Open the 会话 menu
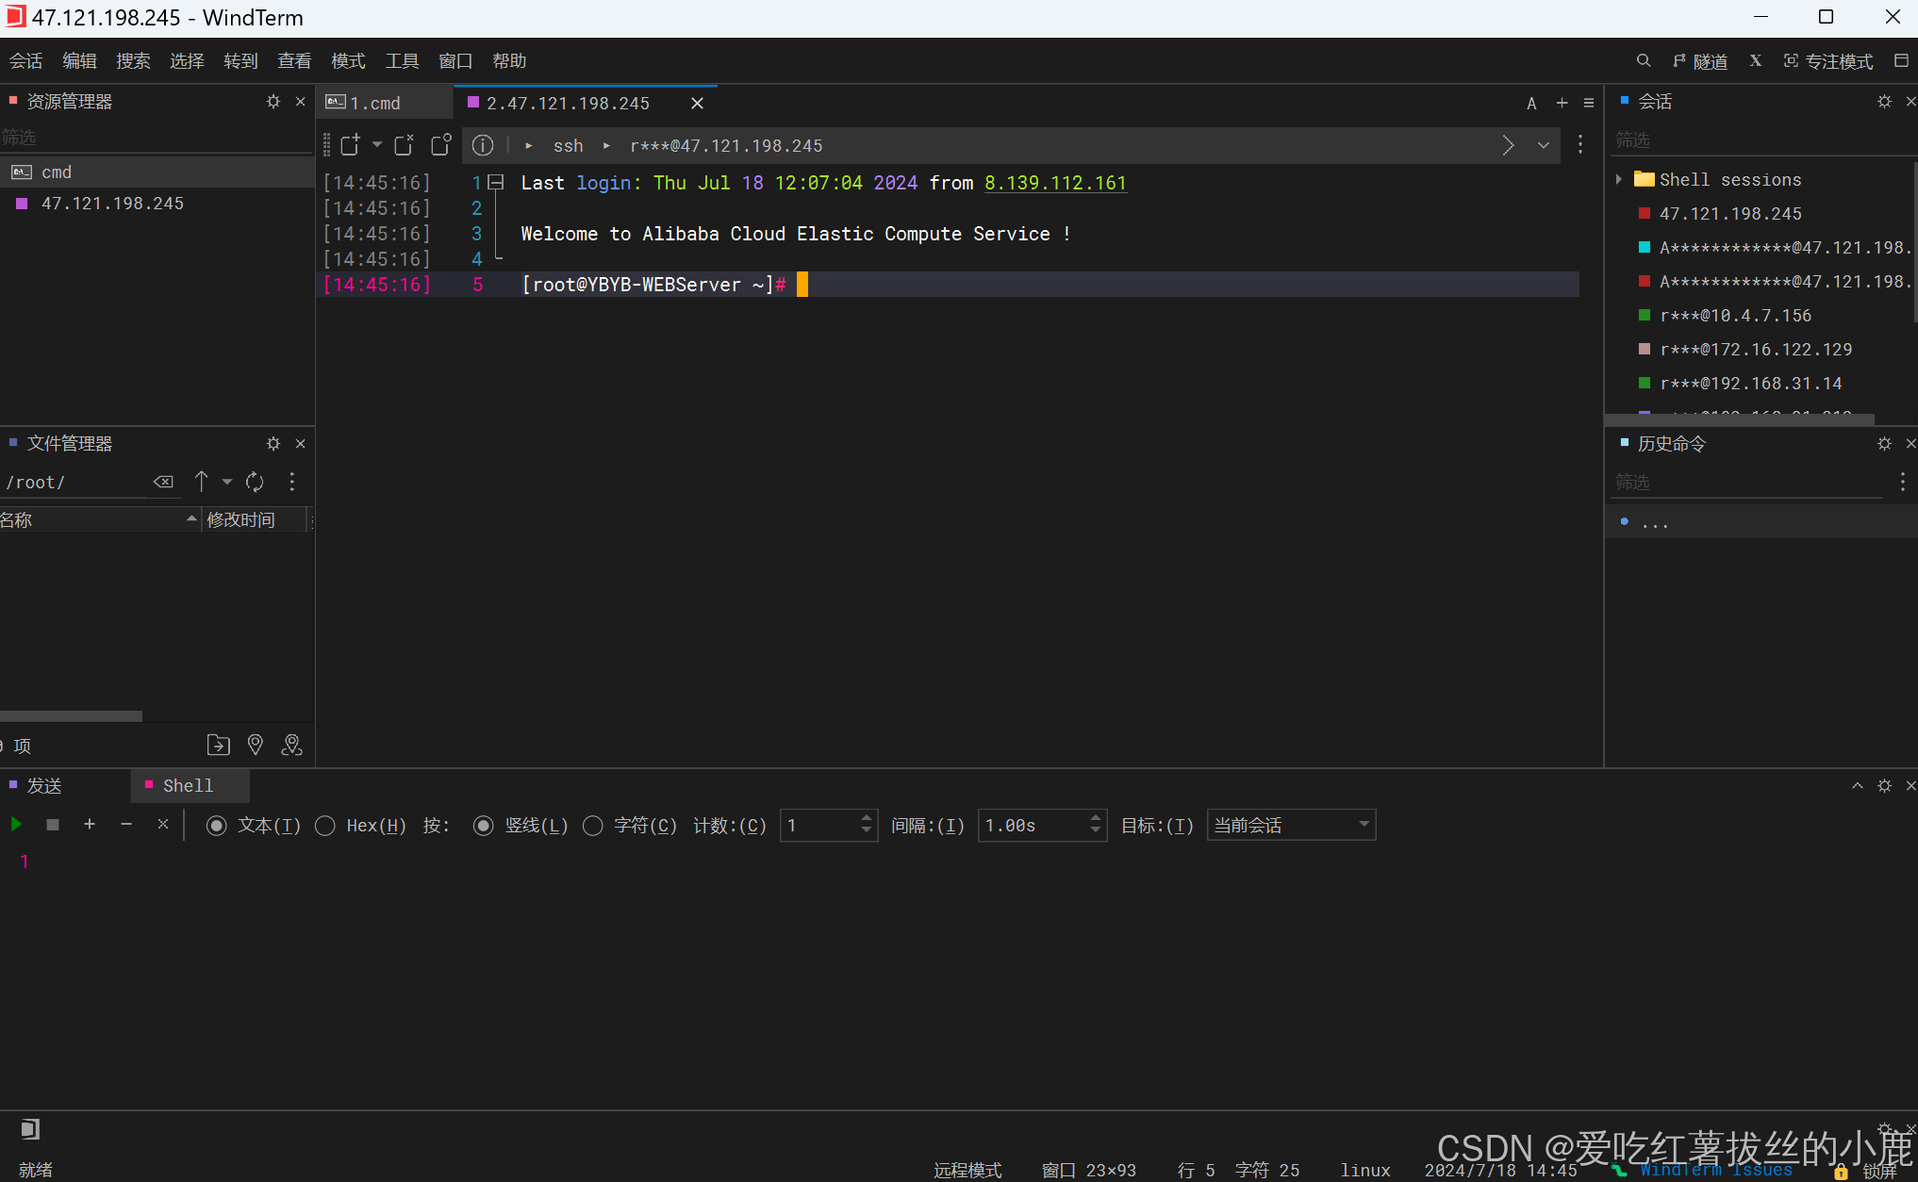The width and height of the screenshot is (1918, 1182). 26,60
